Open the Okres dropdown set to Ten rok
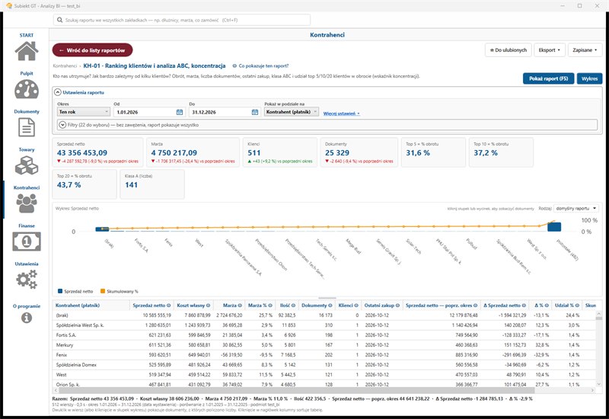Image resolution: width=609 pixels, height=419 pixels. tap(84, 112)
